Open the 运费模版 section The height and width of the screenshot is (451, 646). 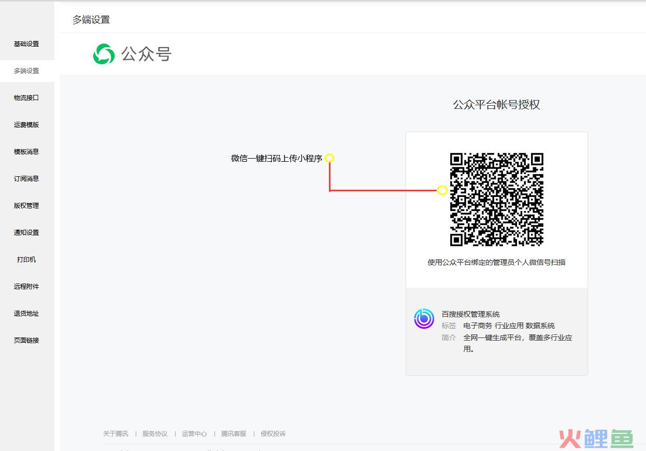coord(26,124)
